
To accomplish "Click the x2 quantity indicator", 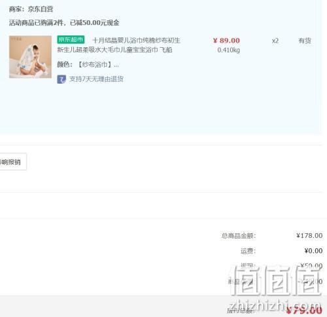I will click(x=275, y=41).
